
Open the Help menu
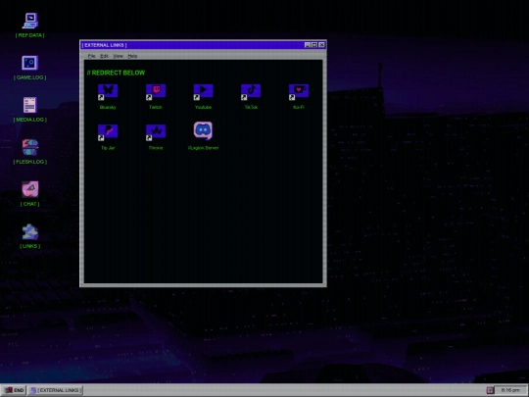tap(132, 56)
